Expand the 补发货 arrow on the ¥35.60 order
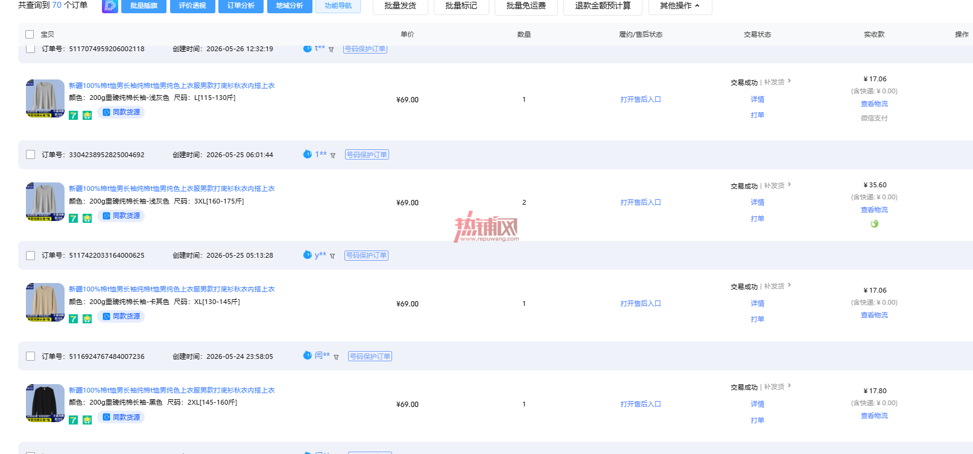Image resolution: width=973 pixels, height=454 pixels. (789, 185)
